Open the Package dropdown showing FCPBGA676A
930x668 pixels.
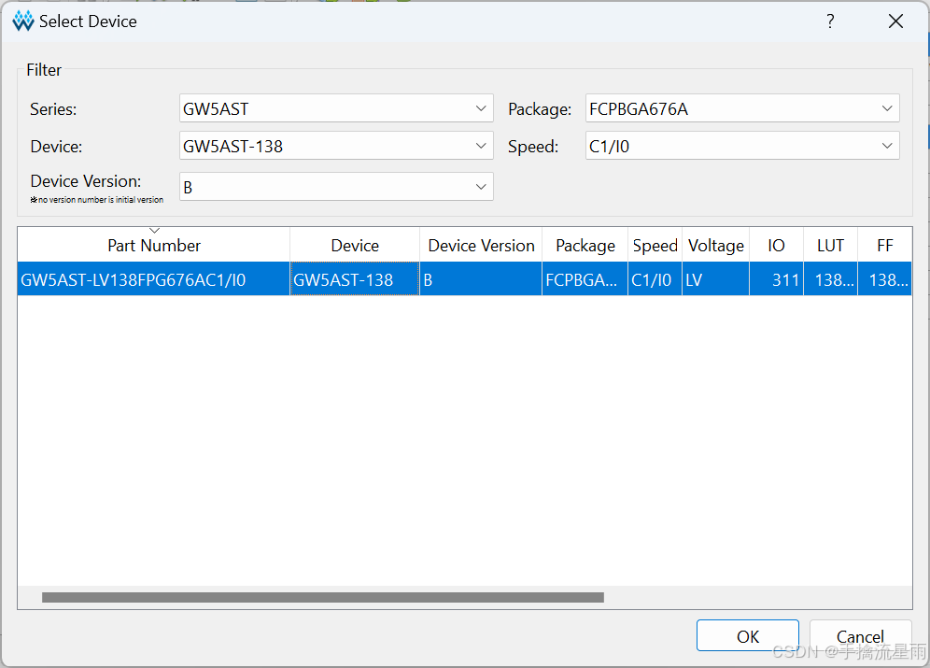click(742, 108)
